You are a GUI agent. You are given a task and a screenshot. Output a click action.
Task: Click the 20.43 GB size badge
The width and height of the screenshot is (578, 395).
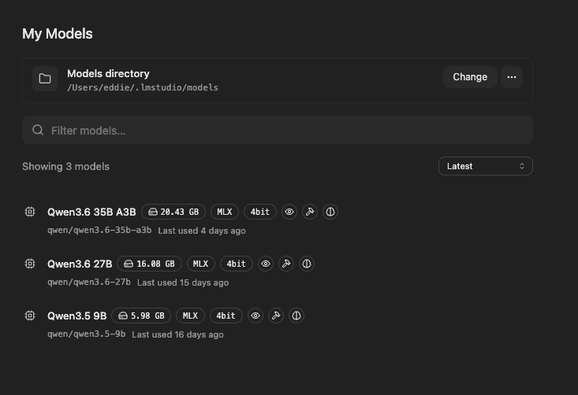click(x=173, y=212)
